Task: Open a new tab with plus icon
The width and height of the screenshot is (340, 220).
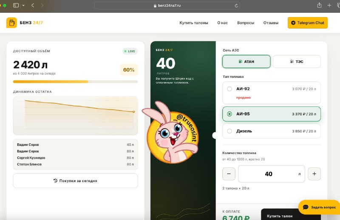Action: pyautogui.click(x=329, y=5)
